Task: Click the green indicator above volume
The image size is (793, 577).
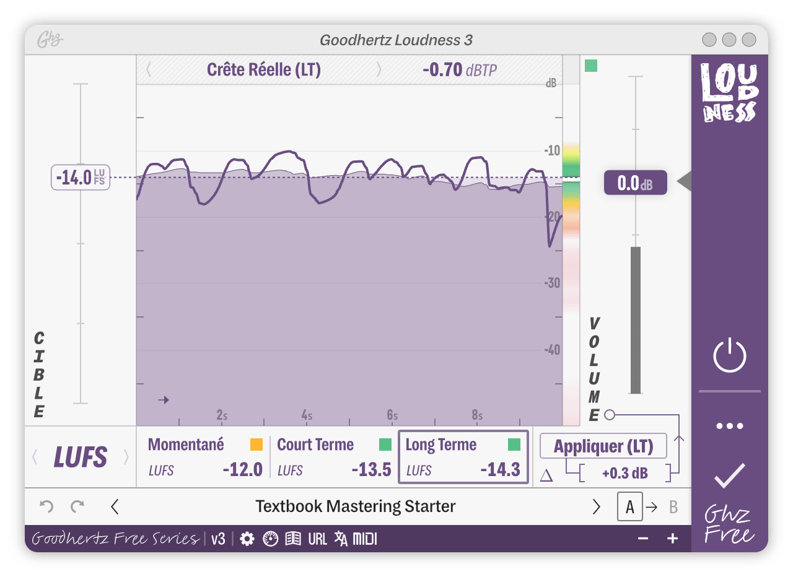Action: tap(591, 66)
